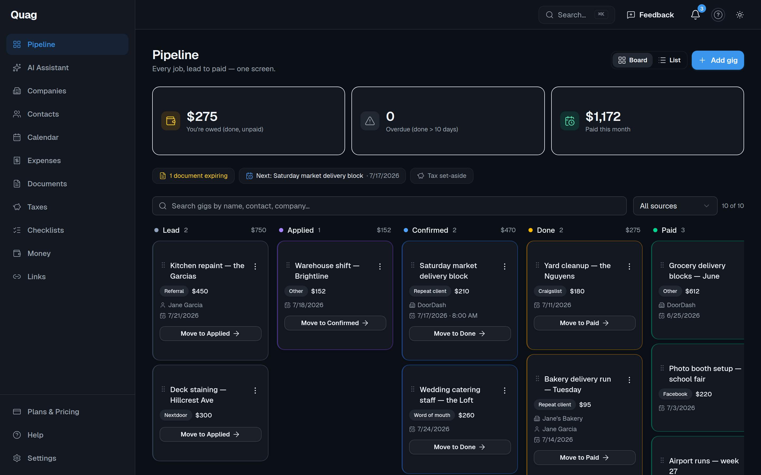Image resolution: width=761 pixels, height=475 pixels.
Task: Click Move to Done on the Saturday market card
Action: click(x=460, y=334)
